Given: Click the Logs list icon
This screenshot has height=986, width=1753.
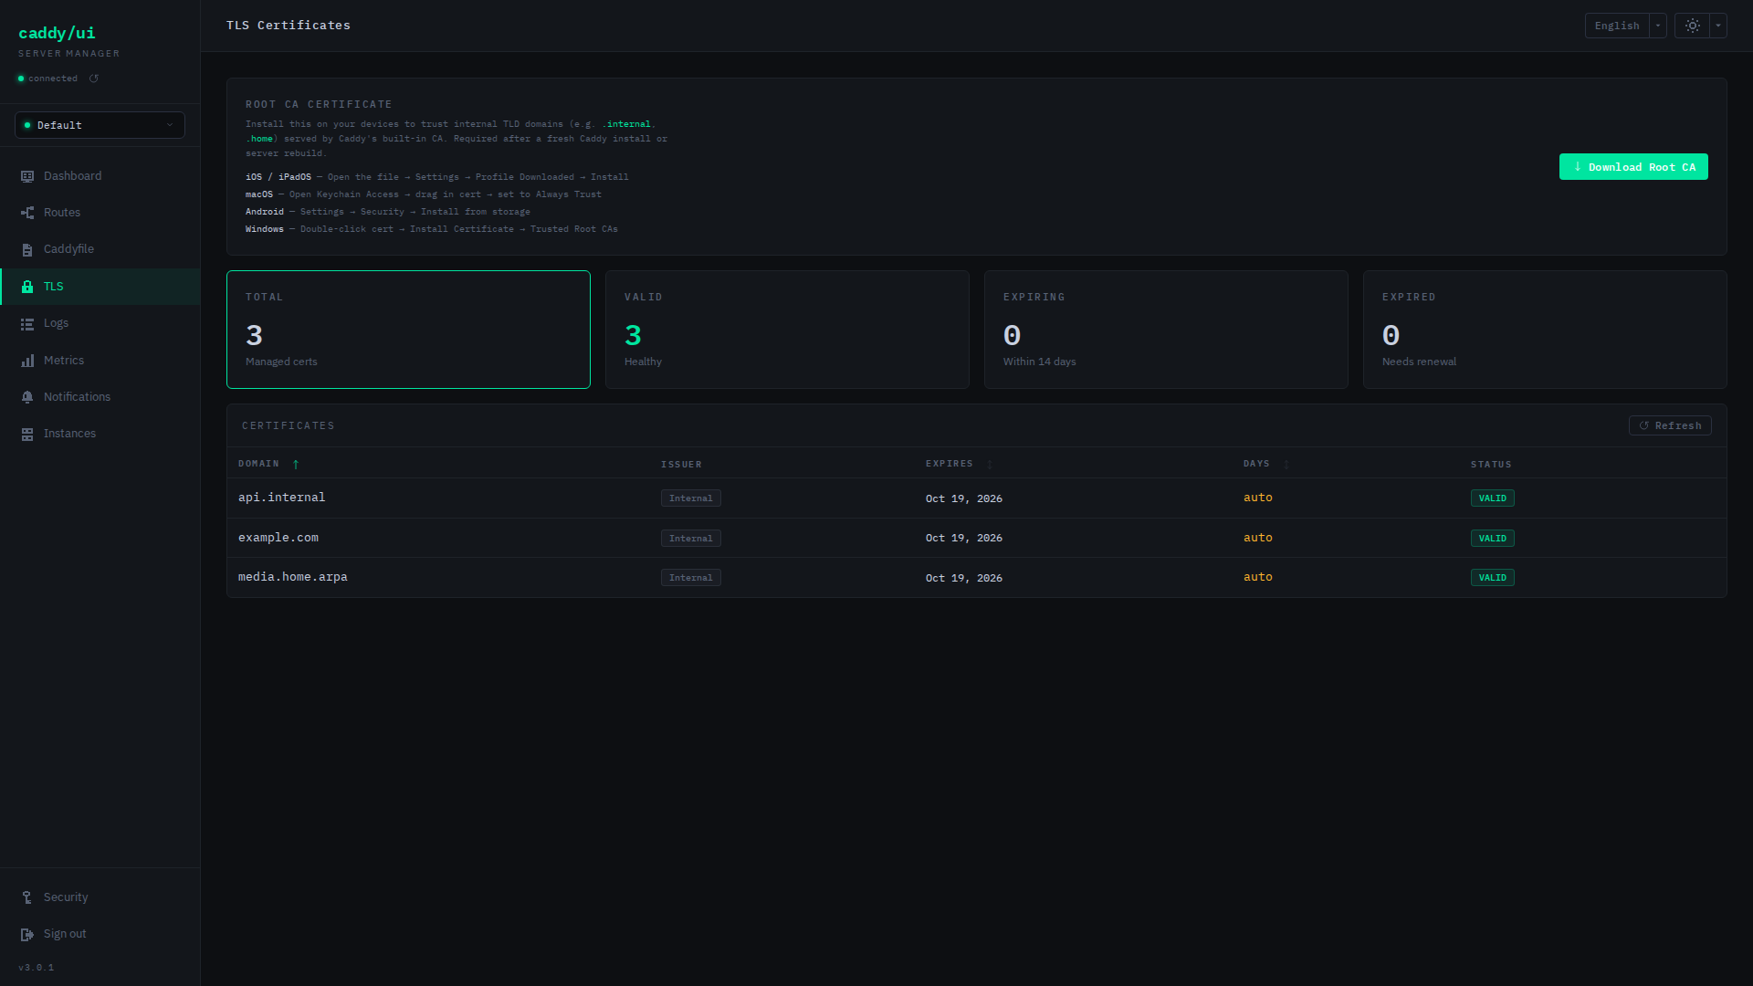Looking at the screenshot, I should click(x=27, y=323).
